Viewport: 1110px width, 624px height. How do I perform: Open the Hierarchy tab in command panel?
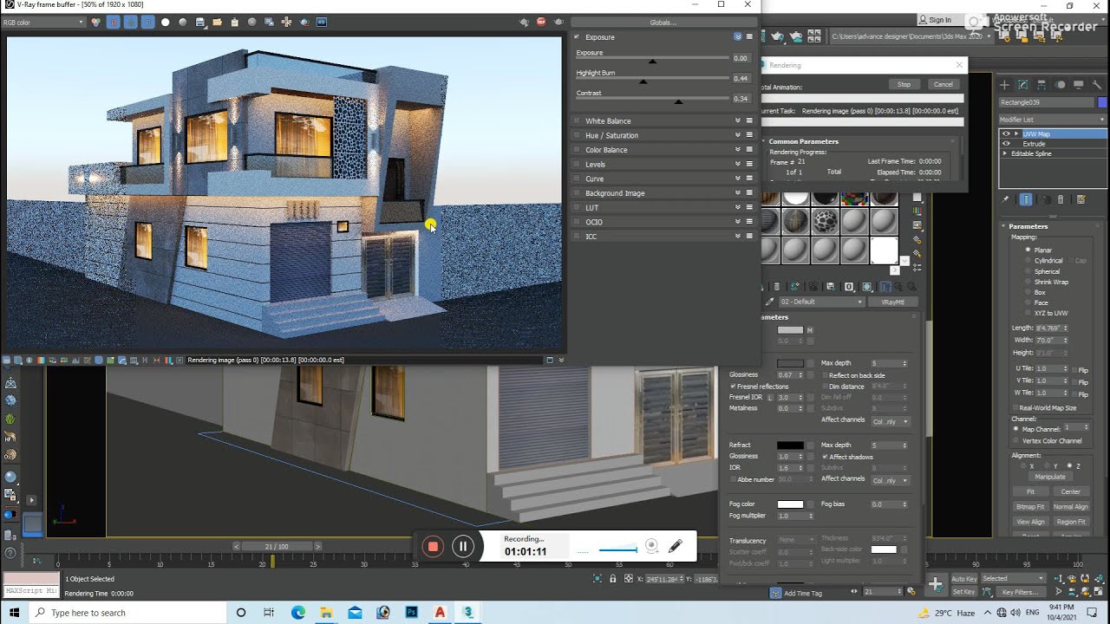(x=1041, y=85)
